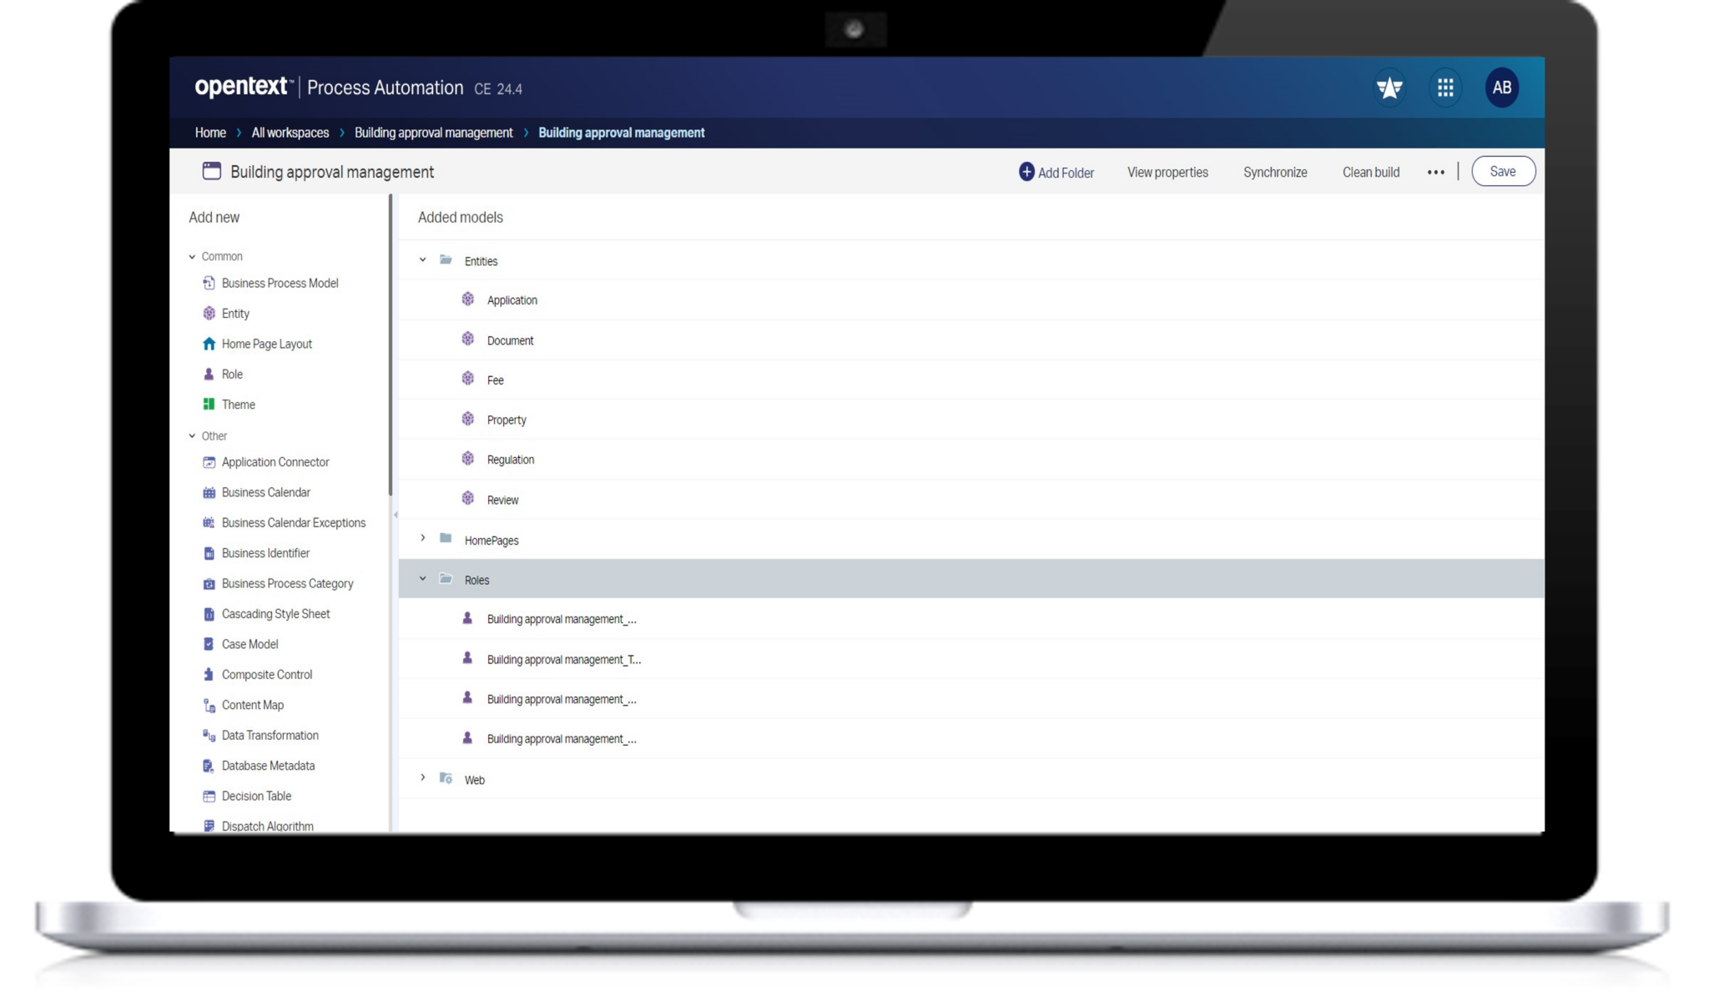Collapse the Entities folder

422,259
